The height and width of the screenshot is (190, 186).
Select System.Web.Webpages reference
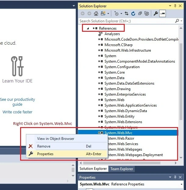click(x=125, y=149)
